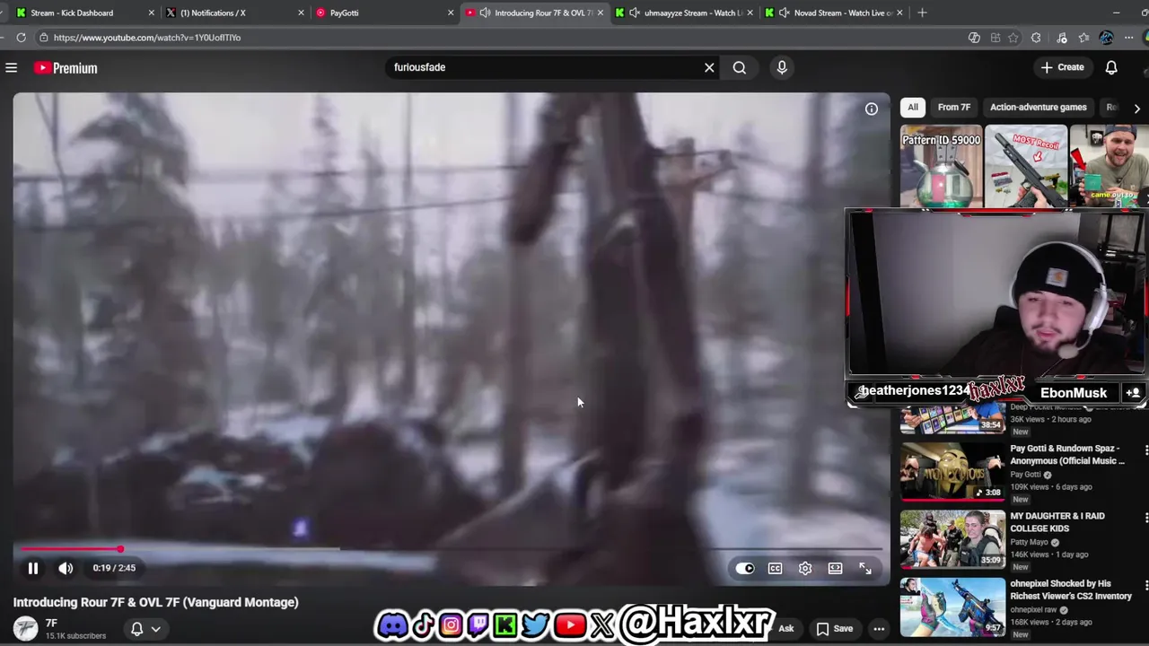The width and height of the screenshot is (1149, 646).
Task: Open the Create button menu
Action: 1064,67
